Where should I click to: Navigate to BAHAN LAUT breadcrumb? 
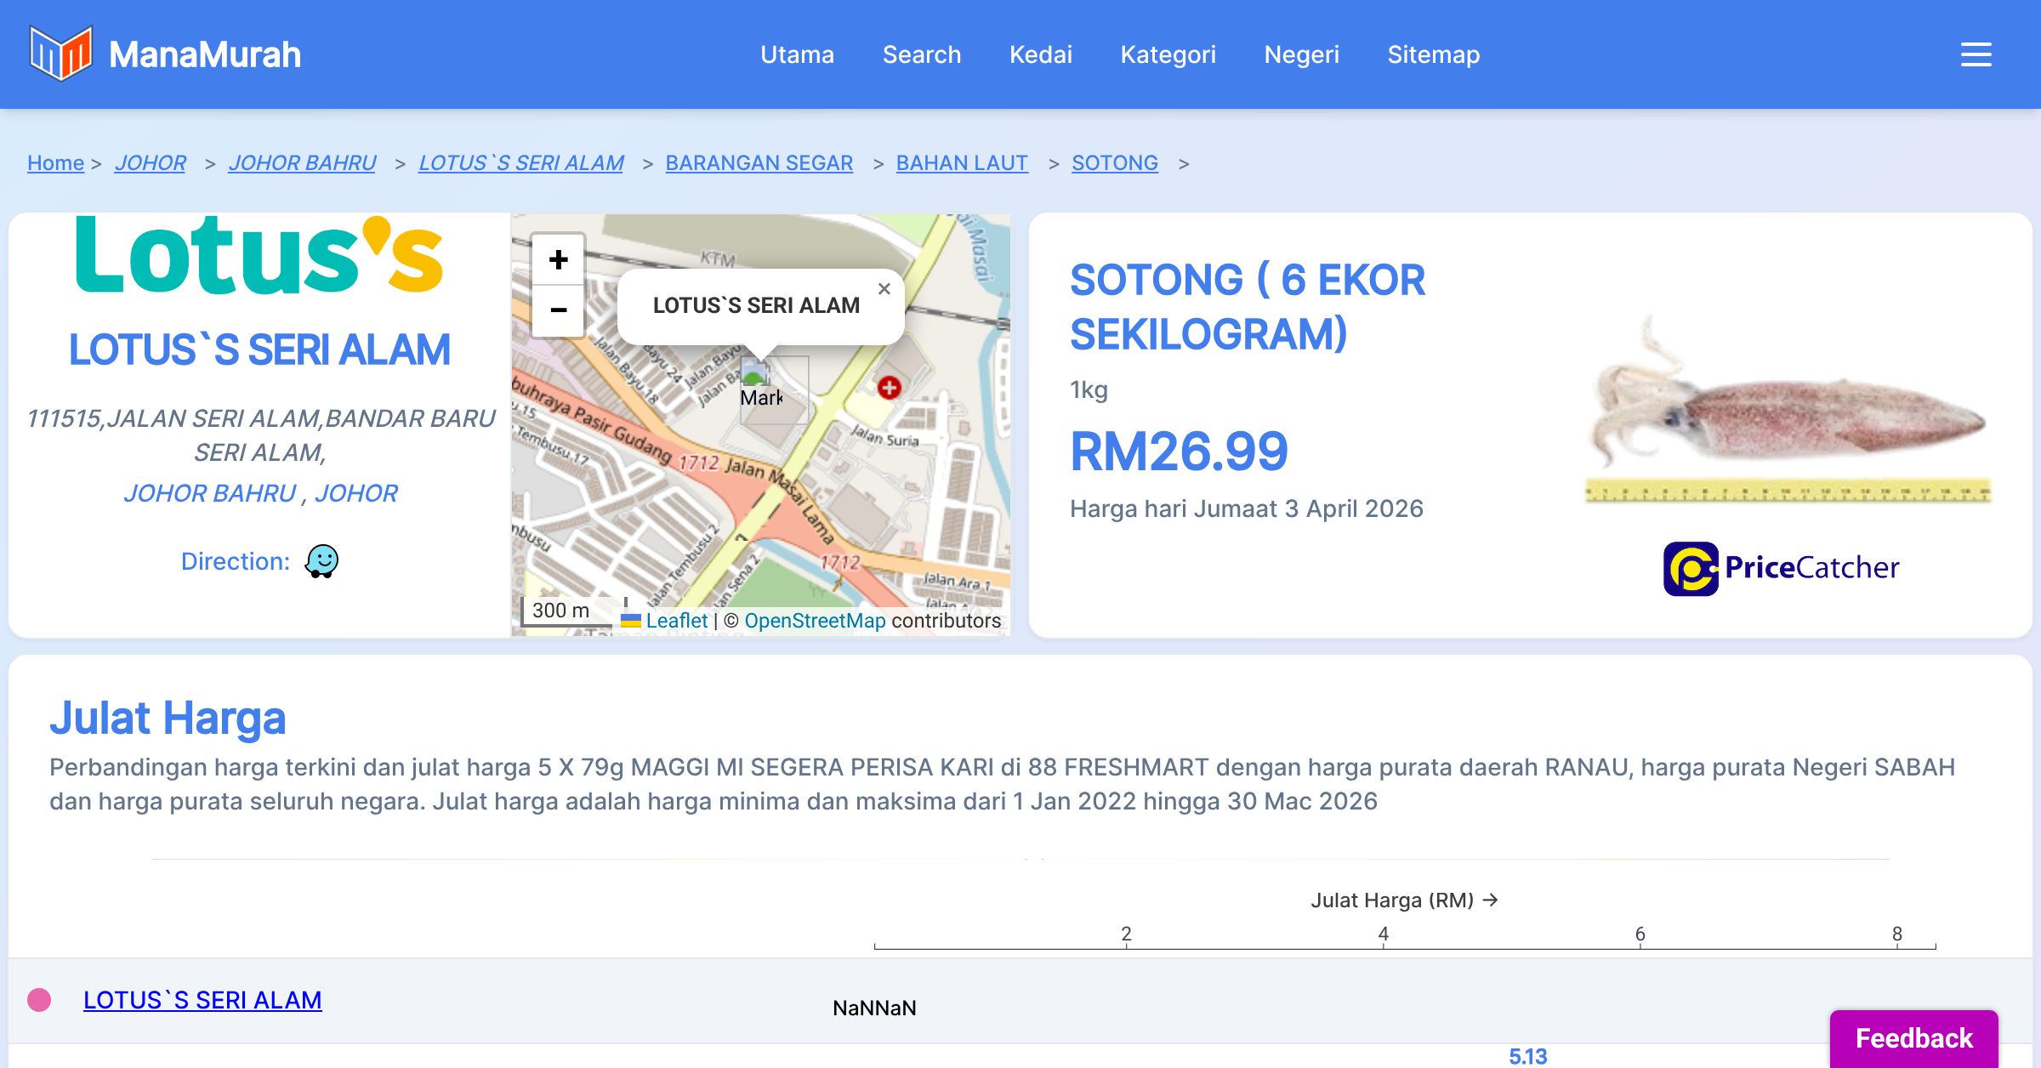point(962,162)
